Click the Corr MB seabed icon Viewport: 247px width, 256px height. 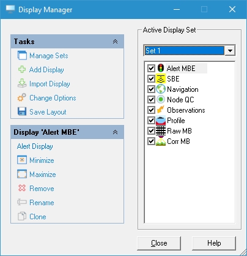[161, 141]
